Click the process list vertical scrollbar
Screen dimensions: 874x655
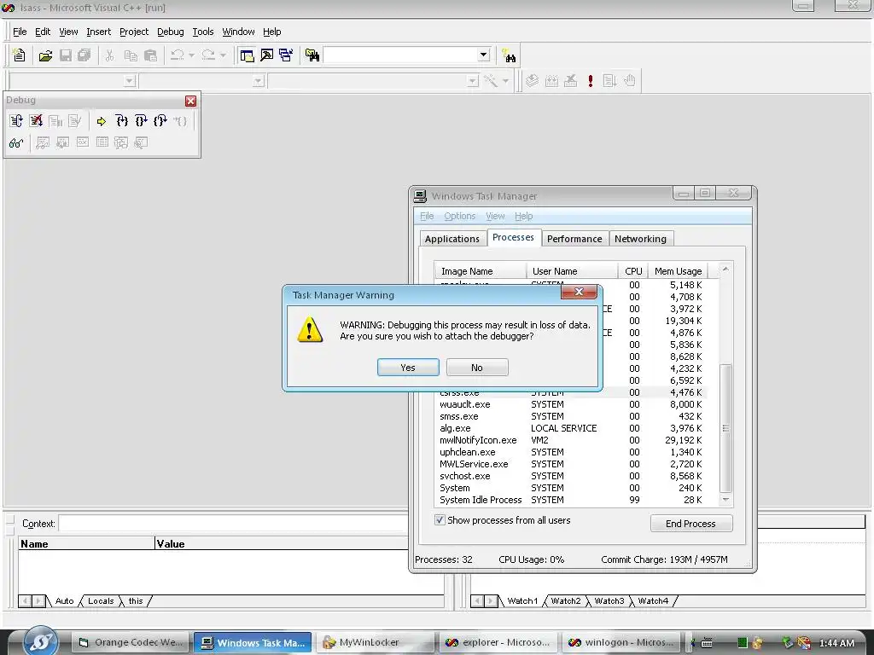pos(725,428)
